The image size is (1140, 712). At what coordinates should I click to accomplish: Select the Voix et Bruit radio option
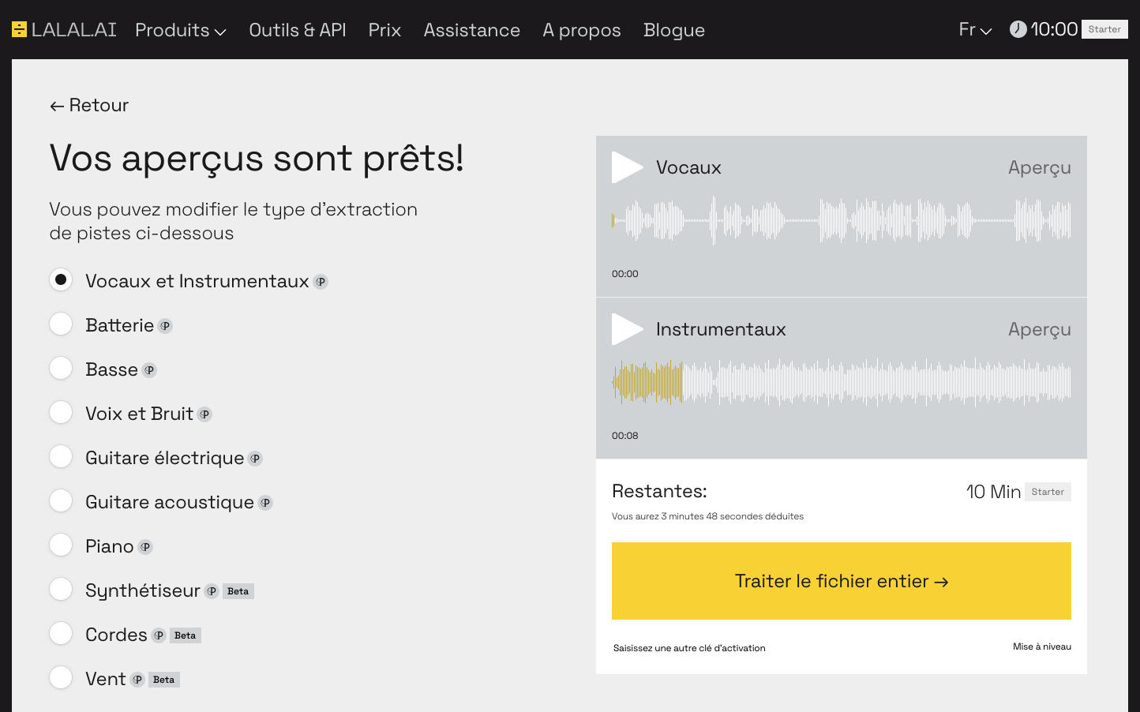pyautogui.click(x=61, y=413)
